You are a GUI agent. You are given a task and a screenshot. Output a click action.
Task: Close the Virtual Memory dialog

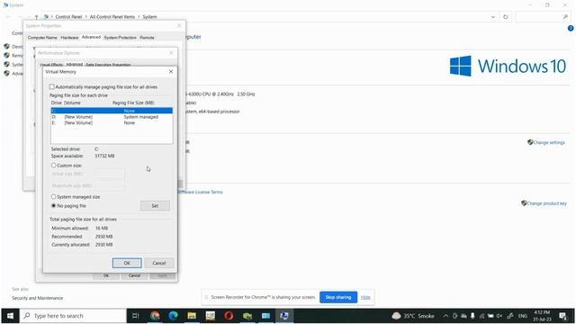(171, 72)
